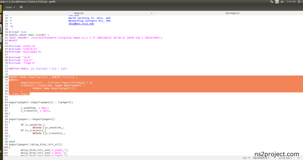Image resolution: width=303 pixels, height=160 pixels.
Task: Create a new document with toolbar icon
Action: (21, 7)
